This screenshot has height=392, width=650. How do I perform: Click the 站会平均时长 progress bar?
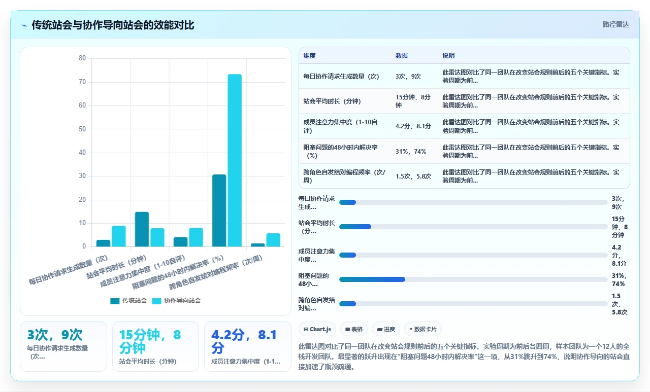[x=473, y=227]
